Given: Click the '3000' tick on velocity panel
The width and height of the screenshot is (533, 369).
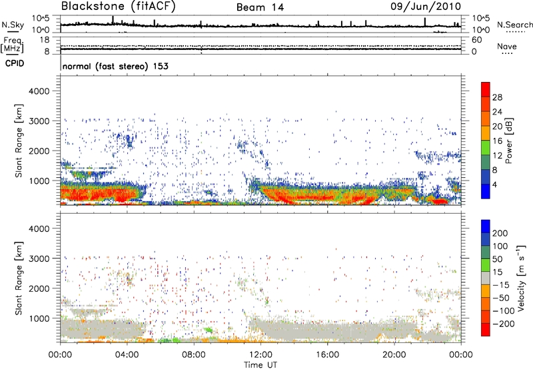Looking at the screenshot, I should (x=39, y=258).
